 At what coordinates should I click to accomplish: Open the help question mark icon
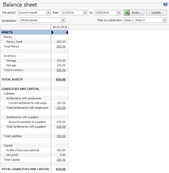click(x=165, y=4)
